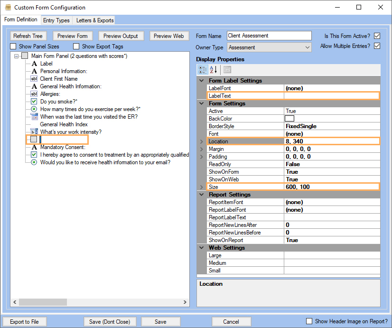Click the Preview Web button
The width and height of the screenshot is (392, 328).
click(169, 36)
